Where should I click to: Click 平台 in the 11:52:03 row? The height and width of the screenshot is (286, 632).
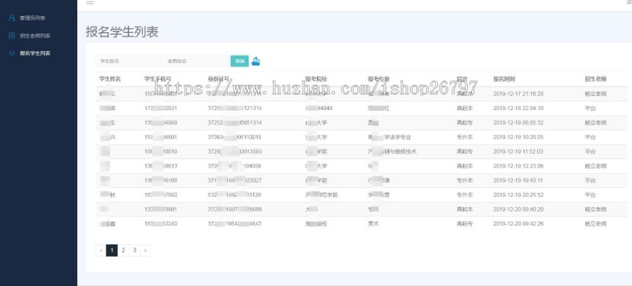(x=590, y=151)
